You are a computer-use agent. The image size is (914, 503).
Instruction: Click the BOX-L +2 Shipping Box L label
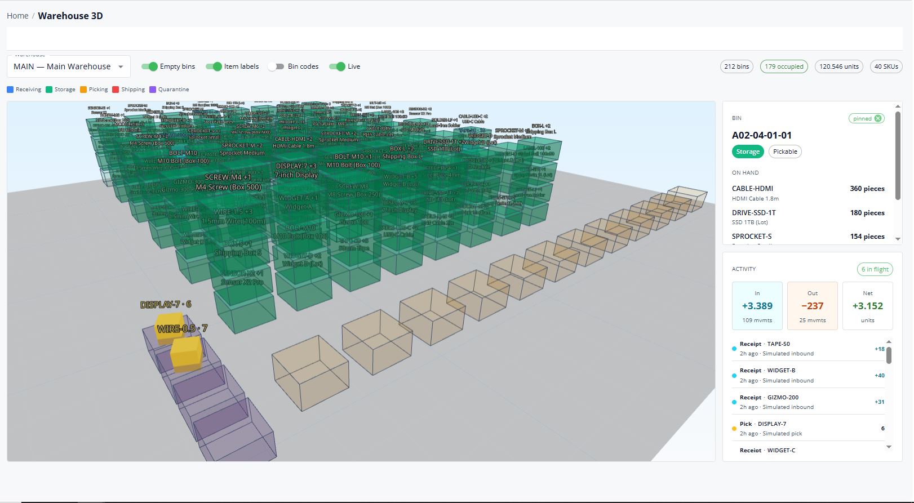[x=402, y=153]
